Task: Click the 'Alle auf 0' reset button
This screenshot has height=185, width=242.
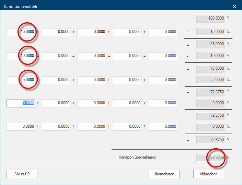Action: click(22, 174)
